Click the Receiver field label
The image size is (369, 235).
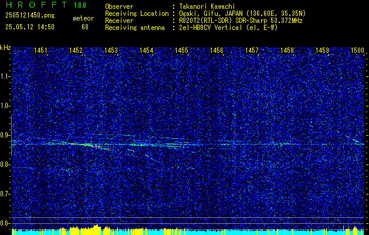coord(119,21)
